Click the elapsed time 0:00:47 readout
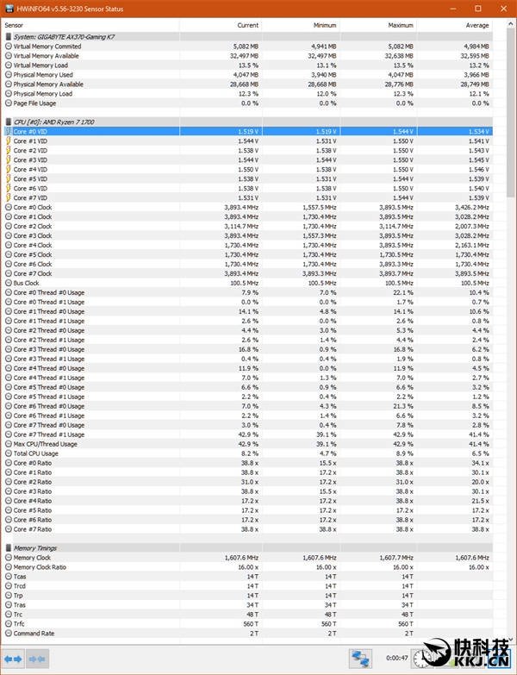The image size is (517, 675). (x=396, y=658)
